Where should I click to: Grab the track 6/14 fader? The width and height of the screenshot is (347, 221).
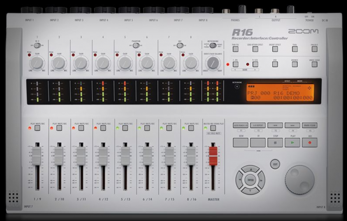147,156
